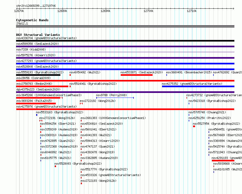Open nsv3369310 (Audano2019) variant
Viewport: 242px width, 194px height.
[x=59, y=135]
